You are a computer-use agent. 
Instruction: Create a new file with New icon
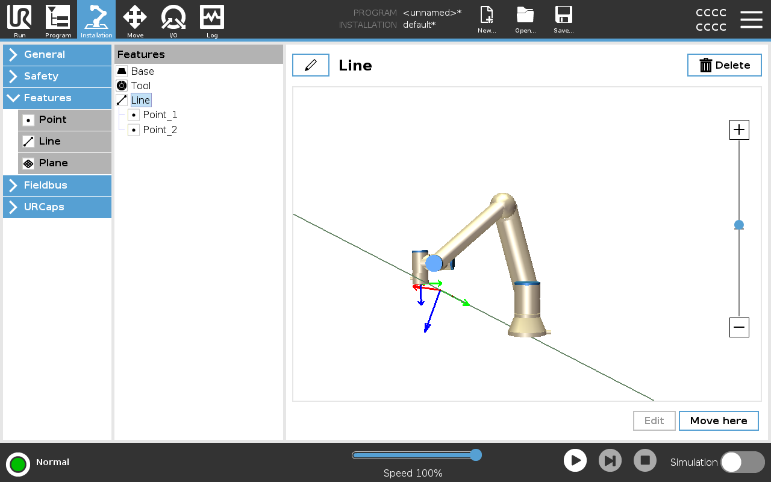(x=486, y=19)
